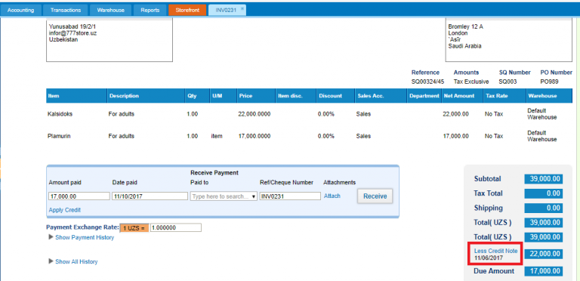The image size is (580, 281).
Task: Click the Receive button
Action: tap(375, 196)
